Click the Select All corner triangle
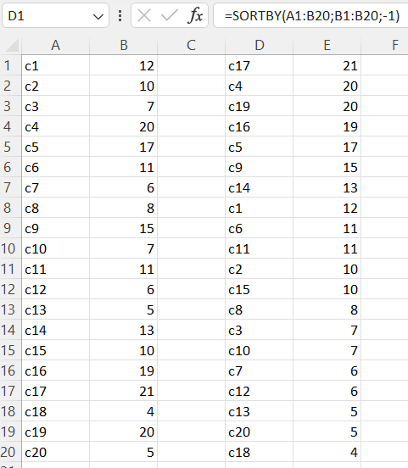 point(12,45)
